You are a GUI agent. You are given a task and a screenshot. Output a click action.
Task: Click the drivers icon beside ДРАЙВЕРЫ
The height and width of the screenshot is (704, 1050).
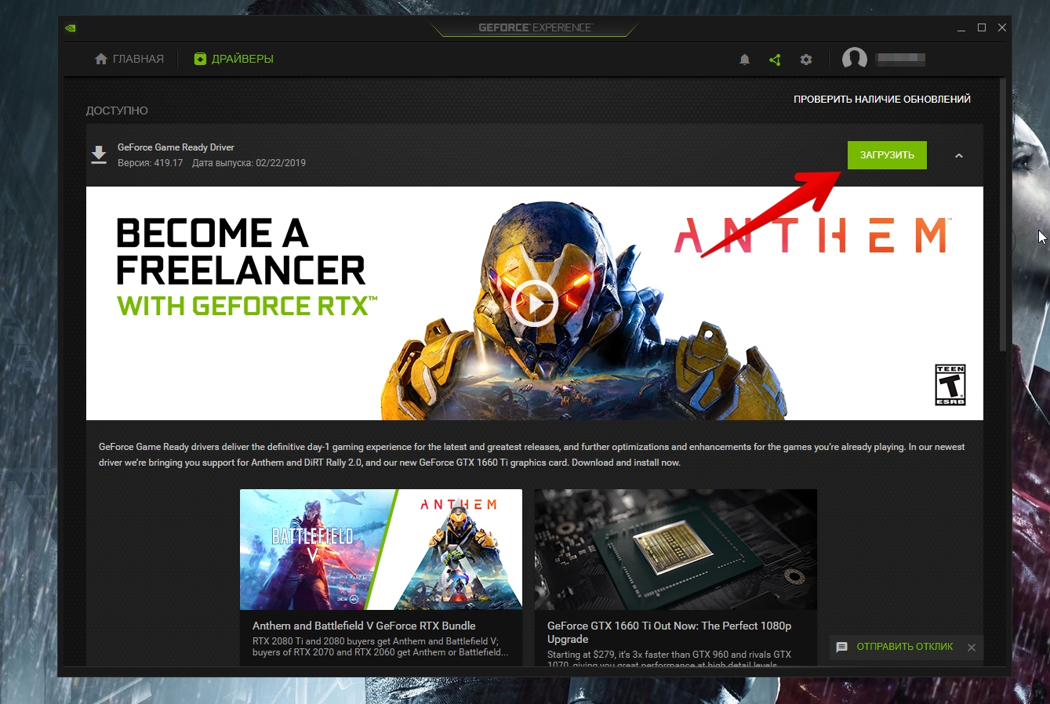200,59
